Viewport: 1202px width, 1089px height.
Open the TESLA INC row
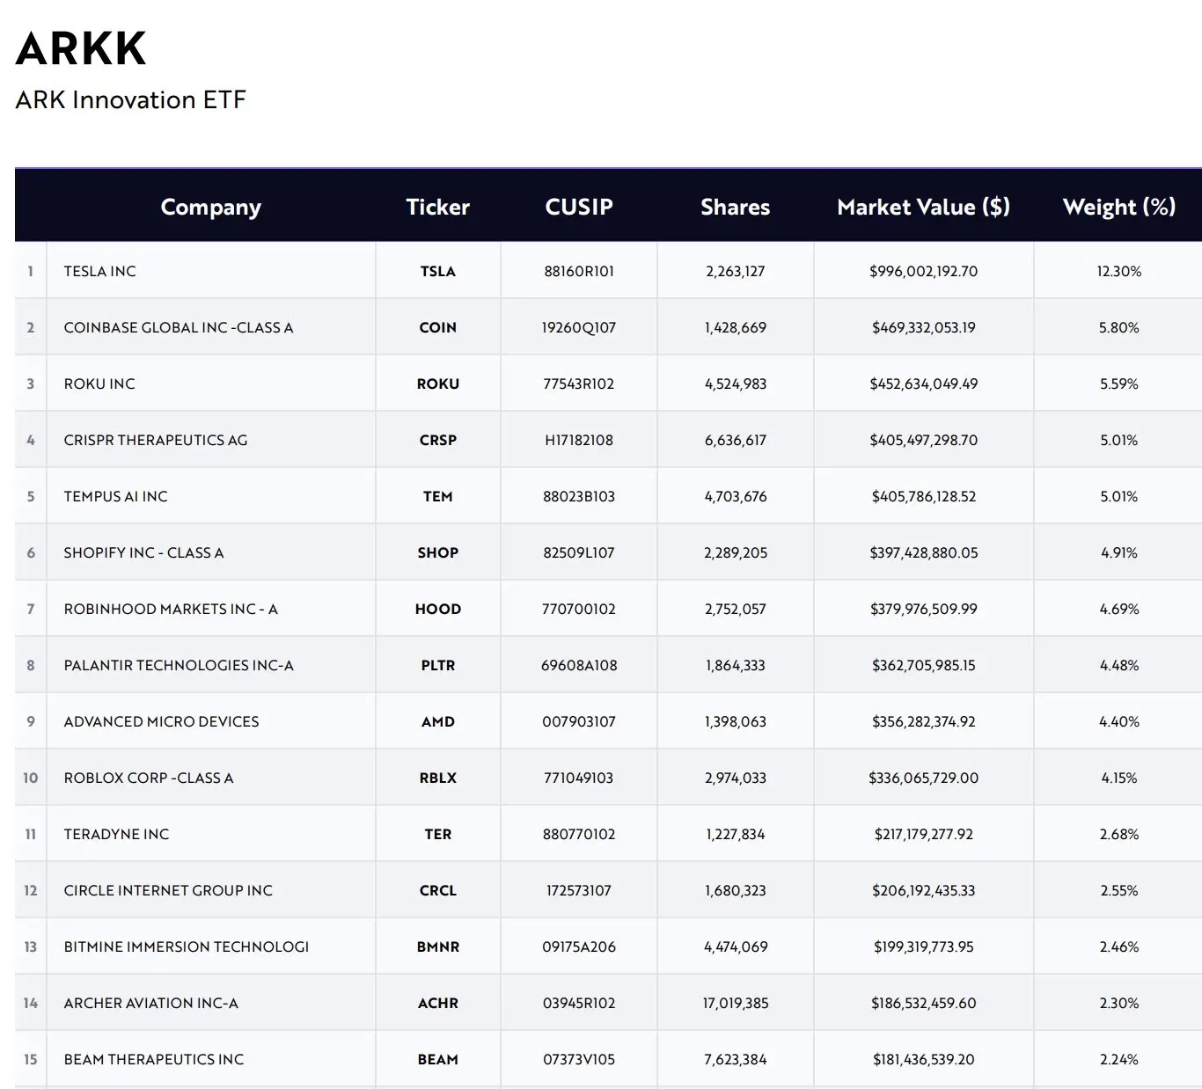click(x=99, y=271)
